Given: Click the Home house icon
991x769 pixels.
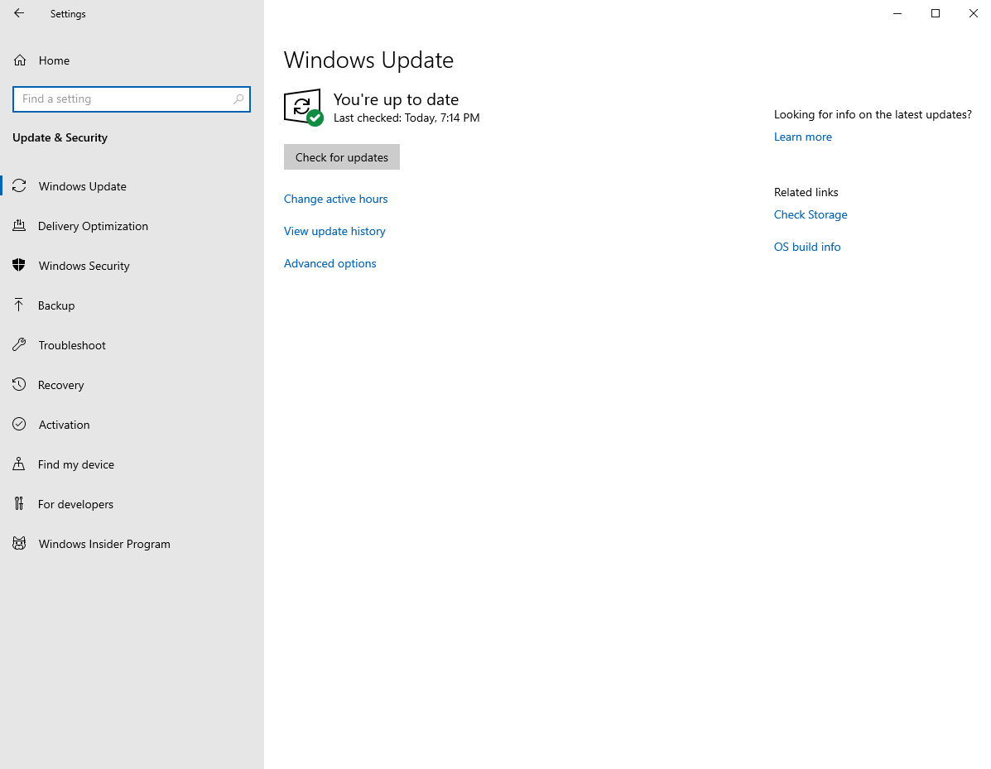Looking at the screenshot, I should pos(20,60).
